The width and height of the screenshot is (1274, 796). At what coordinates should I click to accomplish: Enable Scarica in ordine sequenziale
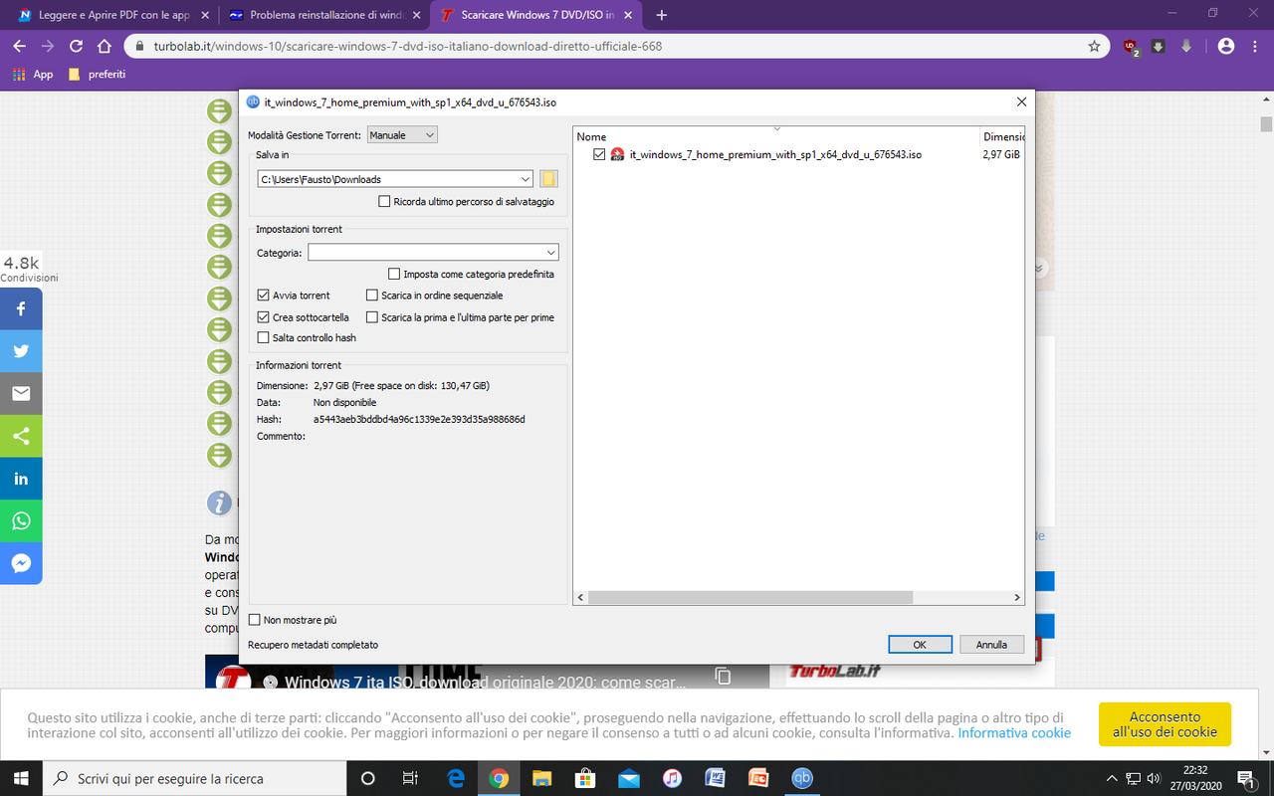coord(372,296)
